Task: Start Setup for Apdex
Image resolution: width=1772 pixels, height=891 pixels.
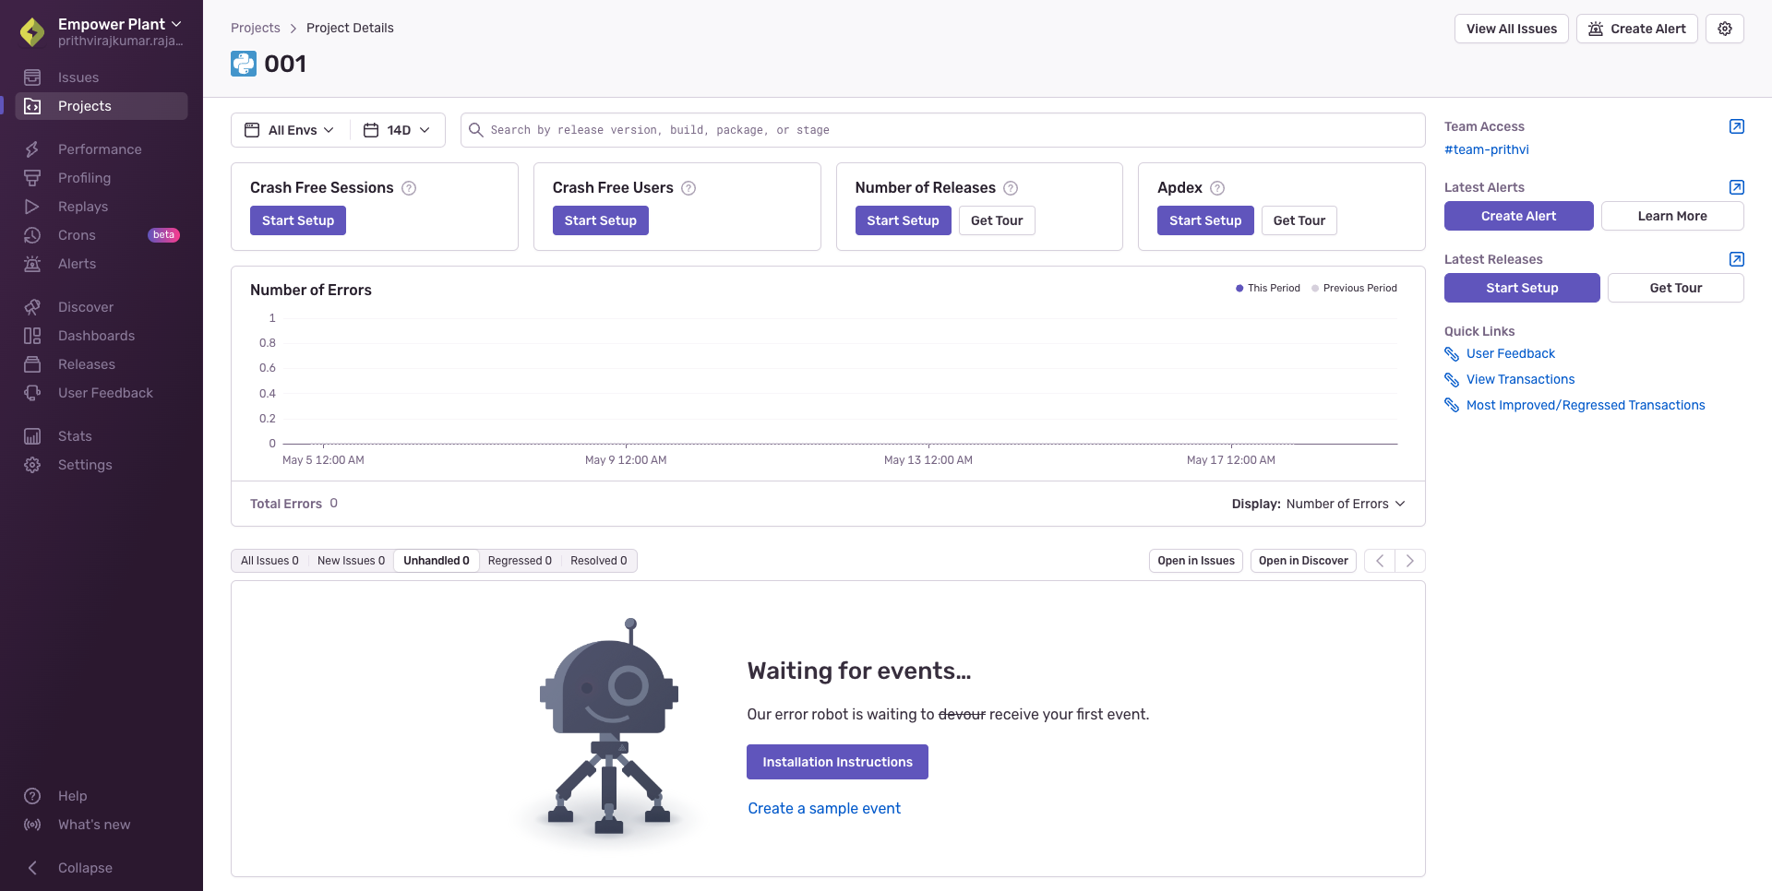Action: click(x=1205, y=220)
